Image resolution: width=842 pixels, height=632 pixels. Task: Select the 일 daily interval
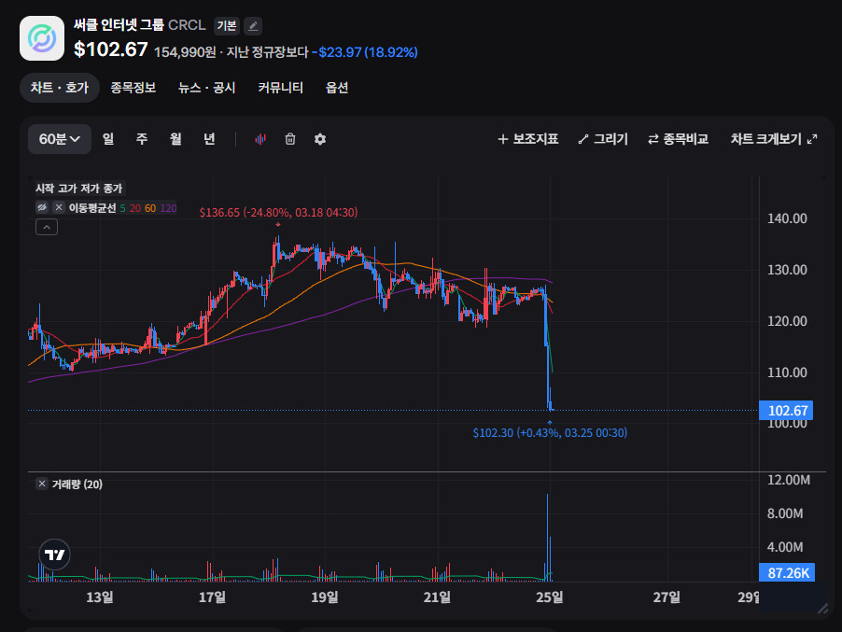click(108, 139)
